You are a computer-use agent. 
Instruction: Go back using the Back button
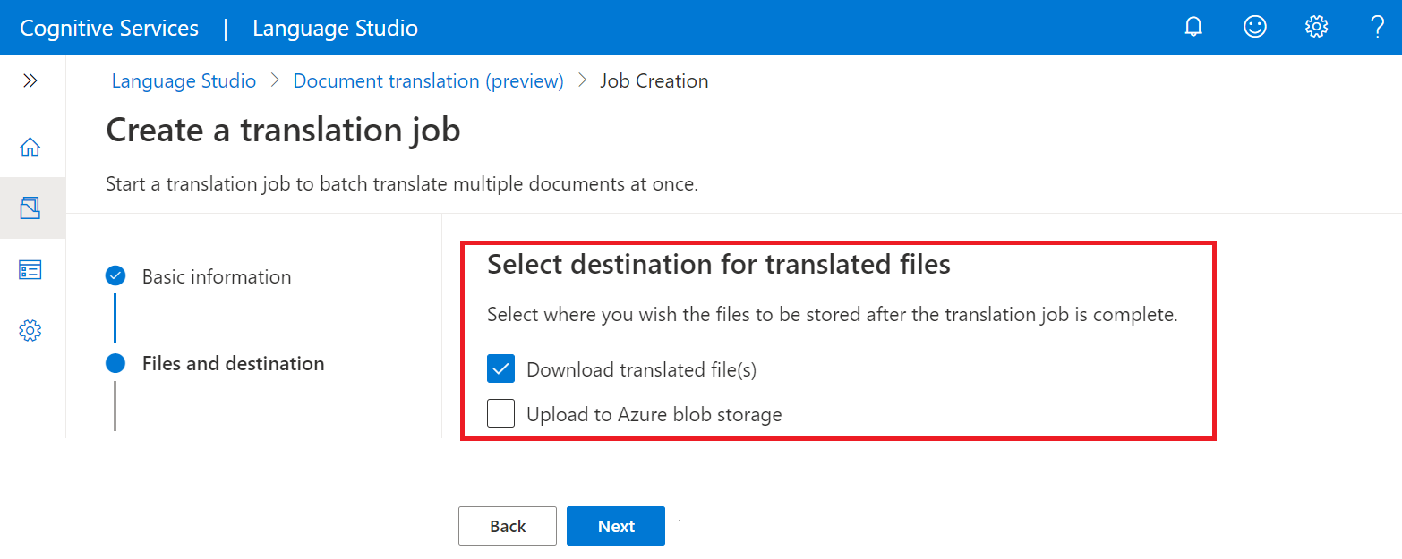507,526
